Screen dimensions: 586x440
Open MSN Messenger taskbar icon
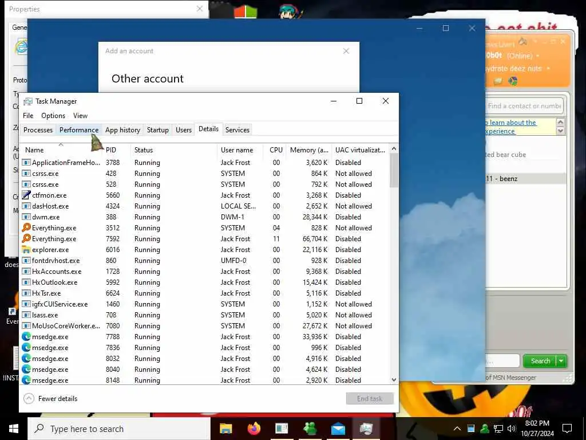point(310,429)
